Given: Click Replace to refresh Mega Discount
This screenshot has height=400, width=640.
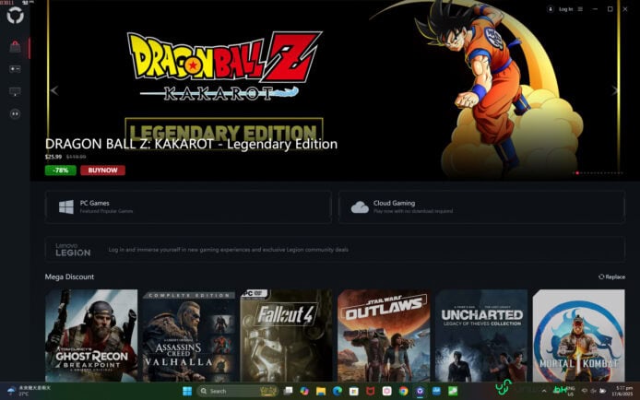Looking at the screenshot, I should pyautogui.click(x=611, y=276).
